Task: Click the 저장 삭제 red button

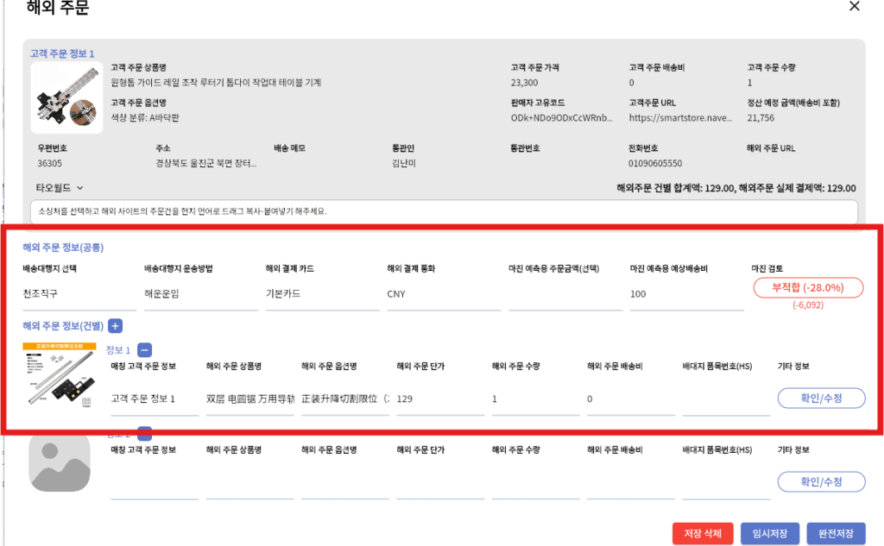Action: point(703,533)
